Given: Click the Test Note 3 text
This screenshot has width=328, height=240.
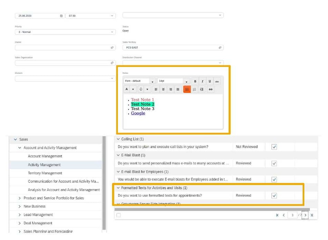Looking at the screenshot, I should 143,109.
